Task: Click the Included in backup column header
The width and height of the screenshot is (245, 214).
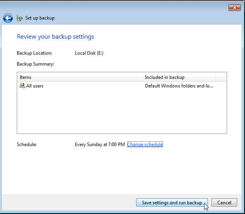Action: (179, 77)
